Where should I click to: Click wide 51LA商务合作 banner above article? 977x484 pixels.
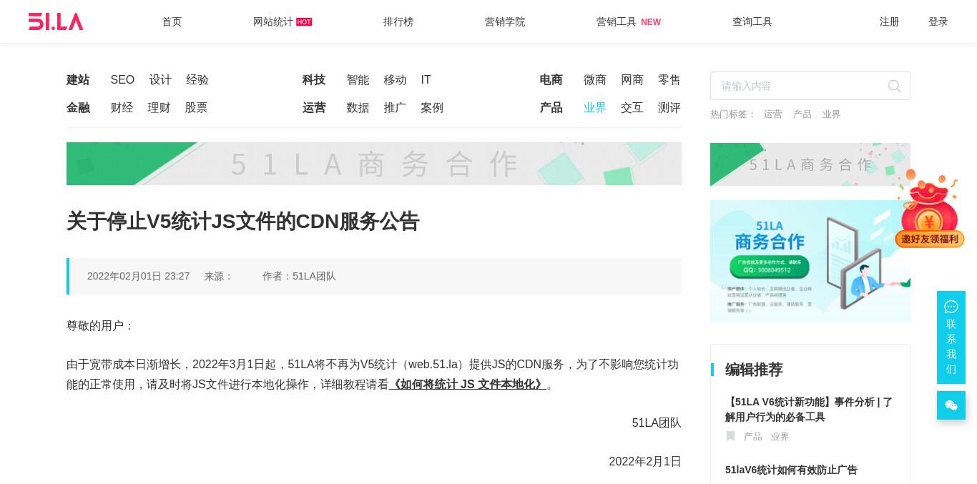click(374, 164)
